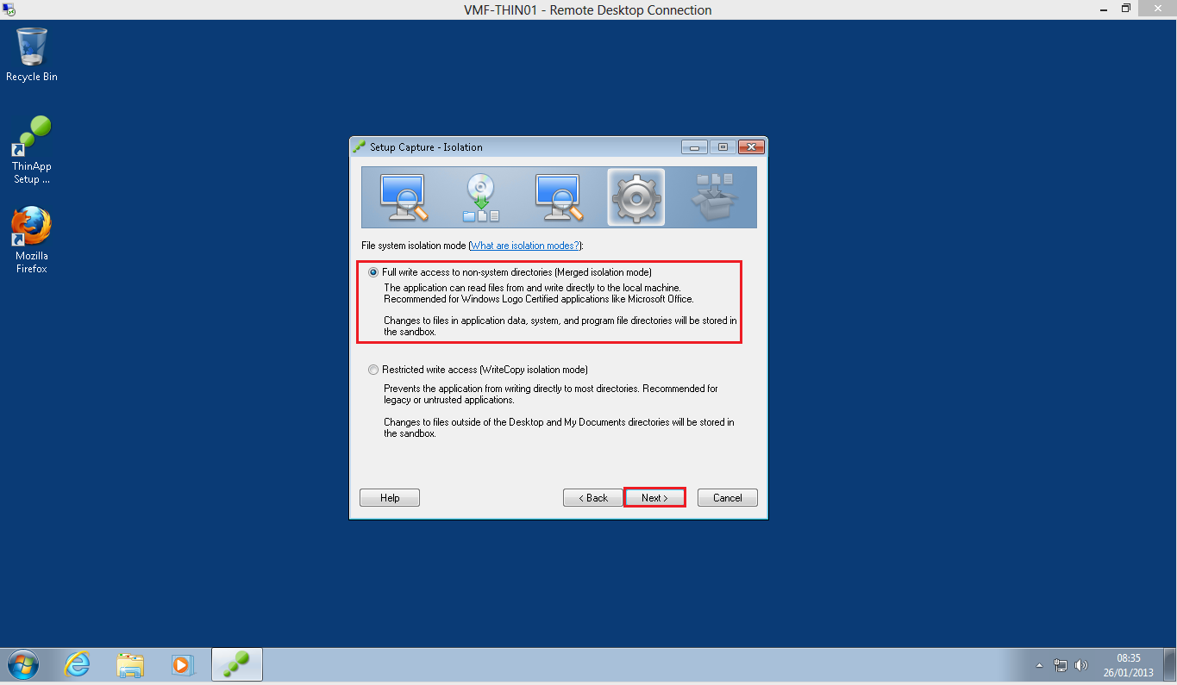Open Mozilla Firefox desktop shortcut

pos(32,240)
